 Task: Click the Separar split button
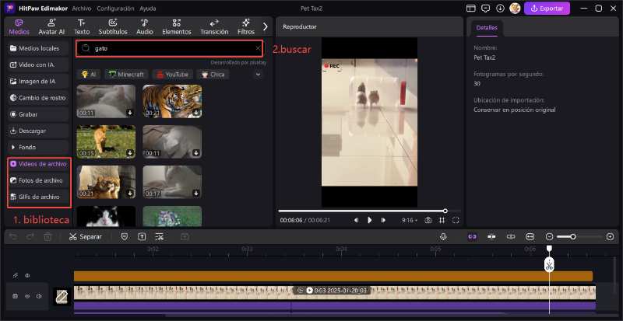click(86, 236)
